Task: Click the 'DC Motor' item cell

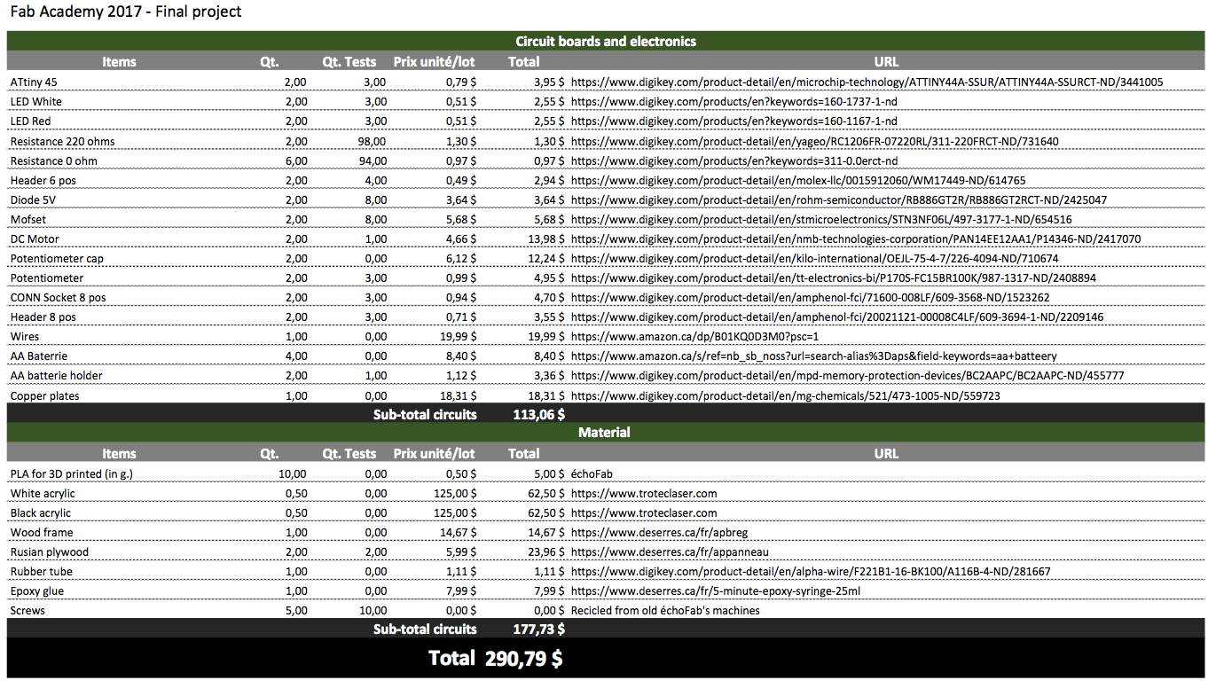Action: tap(35, 239)
